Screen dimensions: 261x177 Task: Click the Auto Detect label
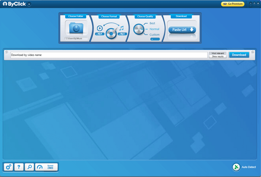point(249,167)
